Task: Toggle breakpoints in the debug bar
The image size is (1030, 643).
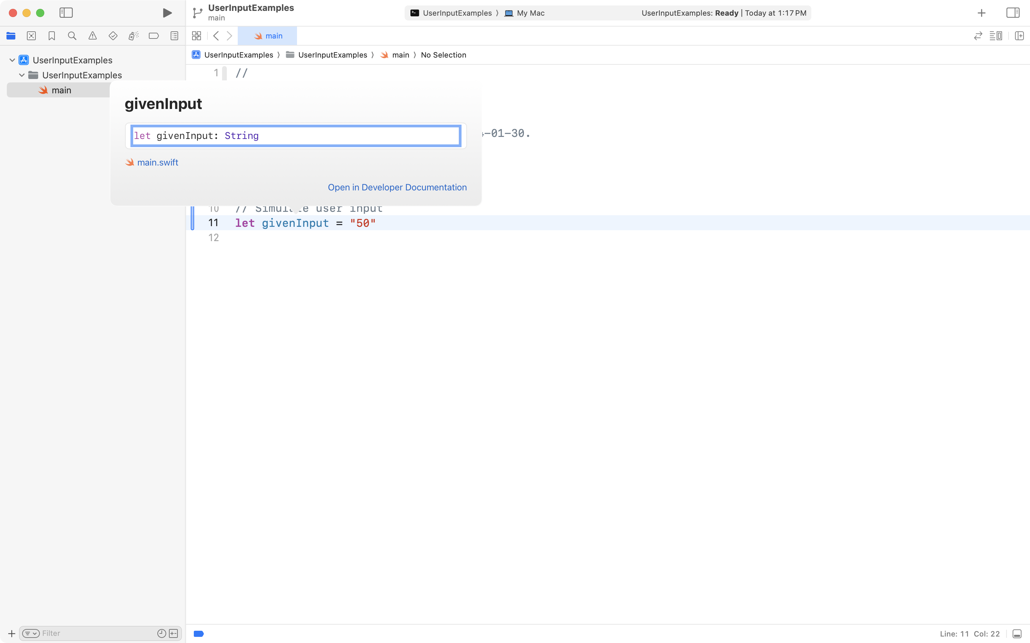Action: tap(198, 633)
